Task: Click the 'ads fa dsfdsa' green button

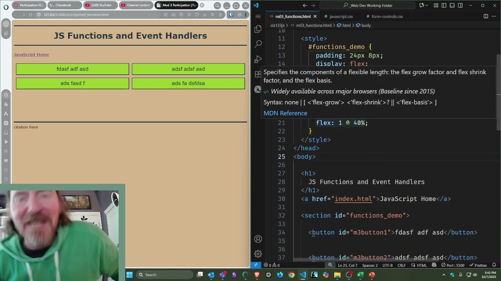Action: (x=188, y=83)
